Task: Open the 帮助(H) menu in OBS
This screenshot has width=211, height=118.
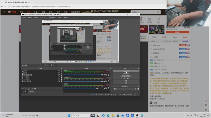Action: point(66,17)
